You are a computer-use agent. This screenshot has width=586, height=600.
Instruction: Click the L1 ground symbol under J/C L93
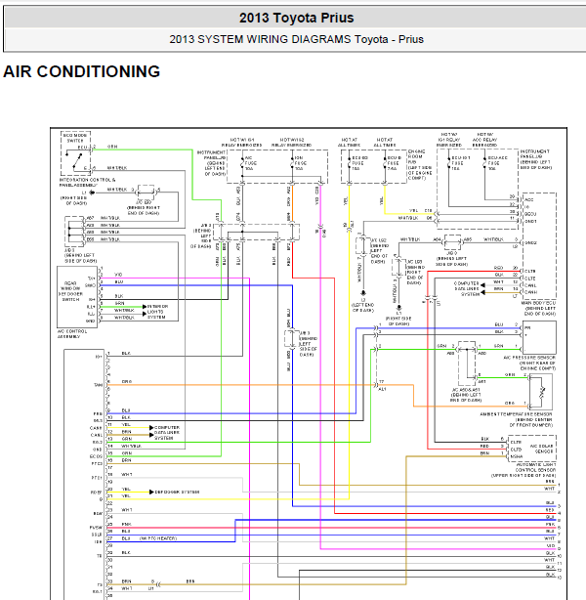(x=398, y=307)
